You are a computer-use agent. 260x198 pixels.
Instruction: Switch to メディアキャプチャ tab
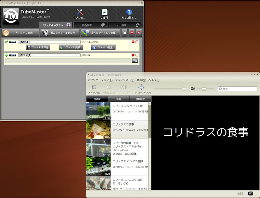(56, 25)
